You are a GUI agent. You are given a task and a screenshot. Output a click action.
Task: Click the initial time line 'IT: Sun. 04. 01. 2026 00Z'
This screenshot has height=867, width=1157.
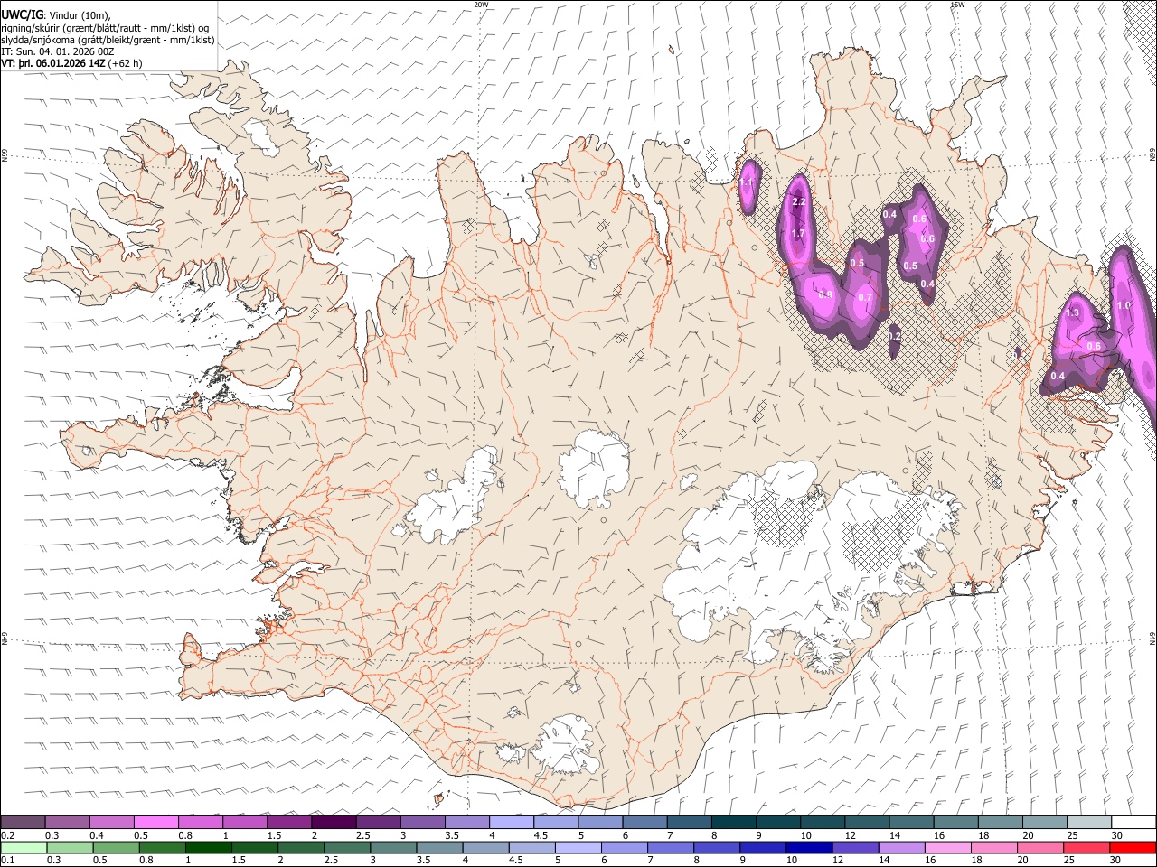pos(58,51)
